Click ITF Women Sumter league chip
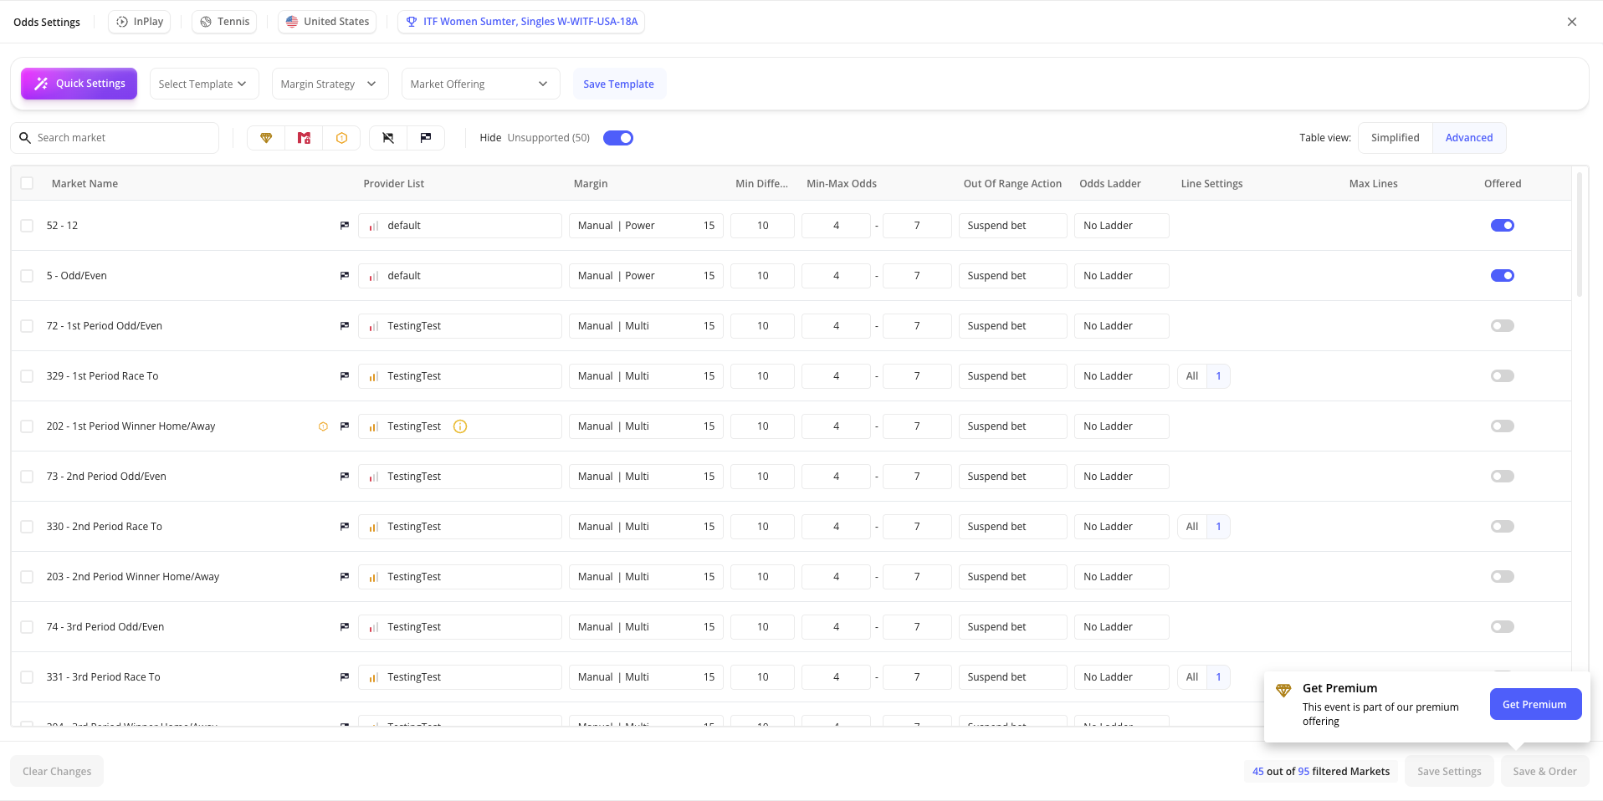Viewport: 1603px width, 801px height. 521,22
